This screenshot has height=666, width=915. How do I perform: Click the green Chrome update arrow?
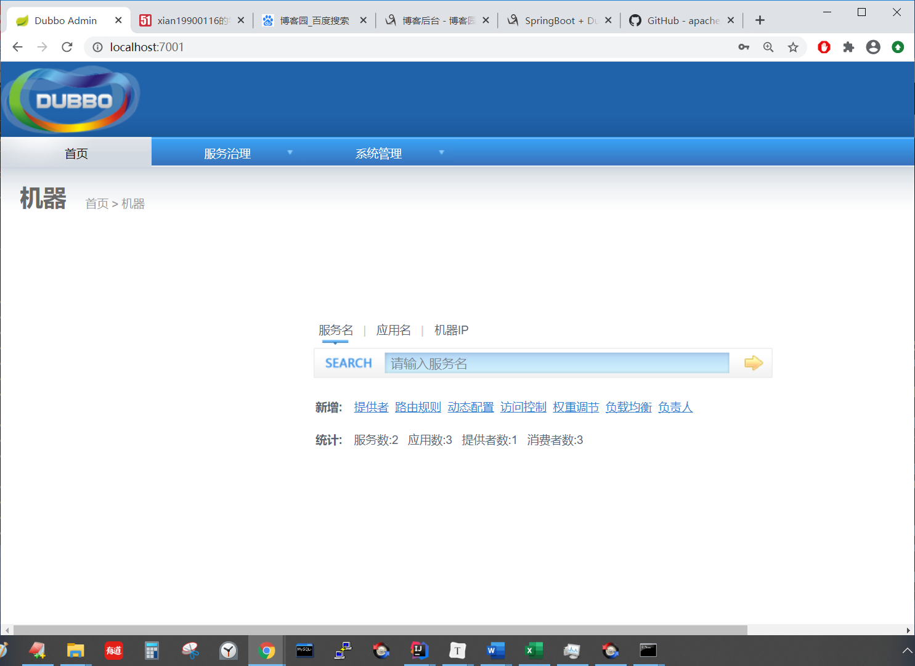coord(898,47)
